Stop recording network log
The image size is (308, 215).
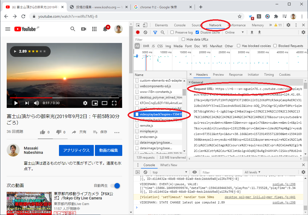(138, 32)
